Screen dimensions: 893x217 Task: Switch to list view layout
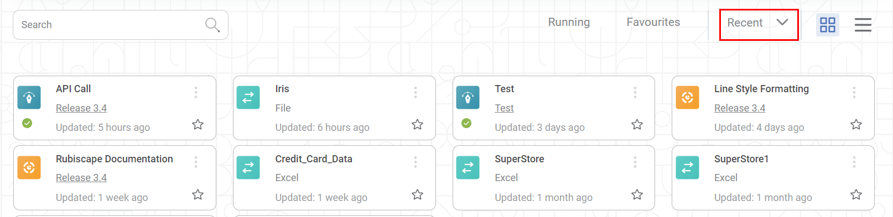click(x=863, y=25)
